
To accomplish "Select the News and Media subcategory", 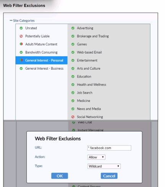I will point(89,109).
